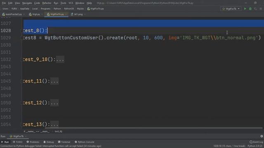The height and width of the screenshot is (148, 264).
Task: Open the Terminal tool window
Action: pyautogui.click(x=64, y=142)
